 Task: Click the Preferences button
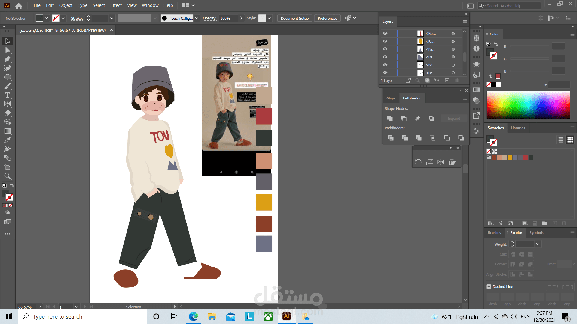pos(328,18)
